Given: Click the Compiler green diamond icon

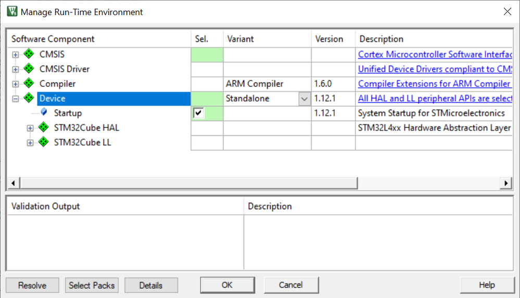Looking at the screenshot, I should [29, 83].
